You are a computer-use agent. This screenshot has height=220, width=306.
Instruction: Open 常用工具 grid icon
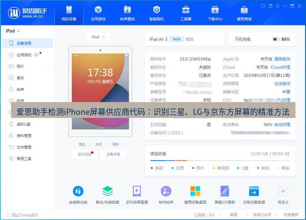(x=11, y=158)
